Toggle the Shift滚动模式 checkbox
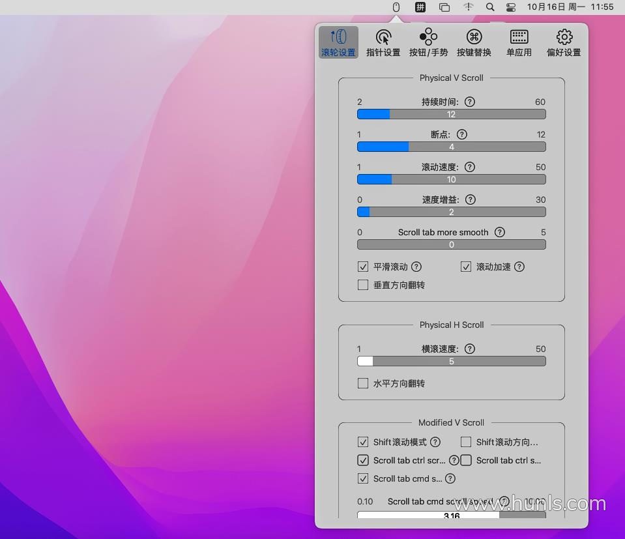625x539 pixels. point(363,442)
